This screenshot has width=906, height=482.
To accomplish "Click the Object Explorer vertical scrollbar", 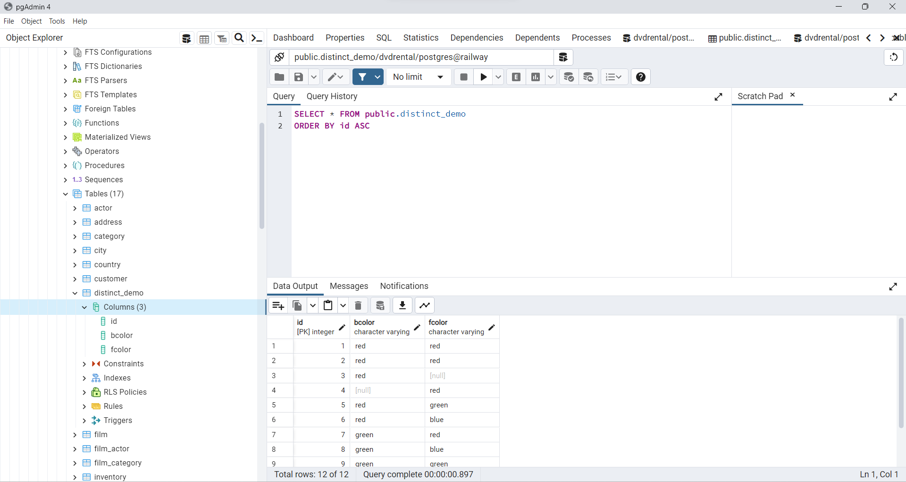I will [262, 176].
